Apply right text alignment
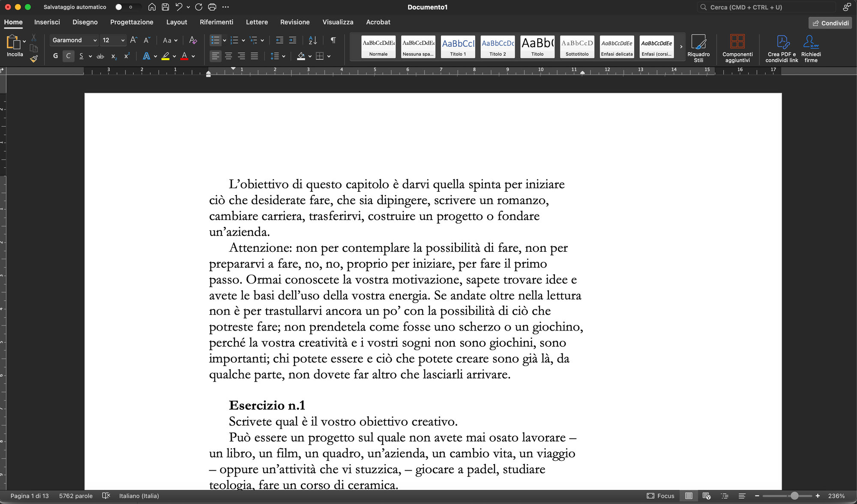The width and height of the screenshot is (857, 504). tap(242, 56)
